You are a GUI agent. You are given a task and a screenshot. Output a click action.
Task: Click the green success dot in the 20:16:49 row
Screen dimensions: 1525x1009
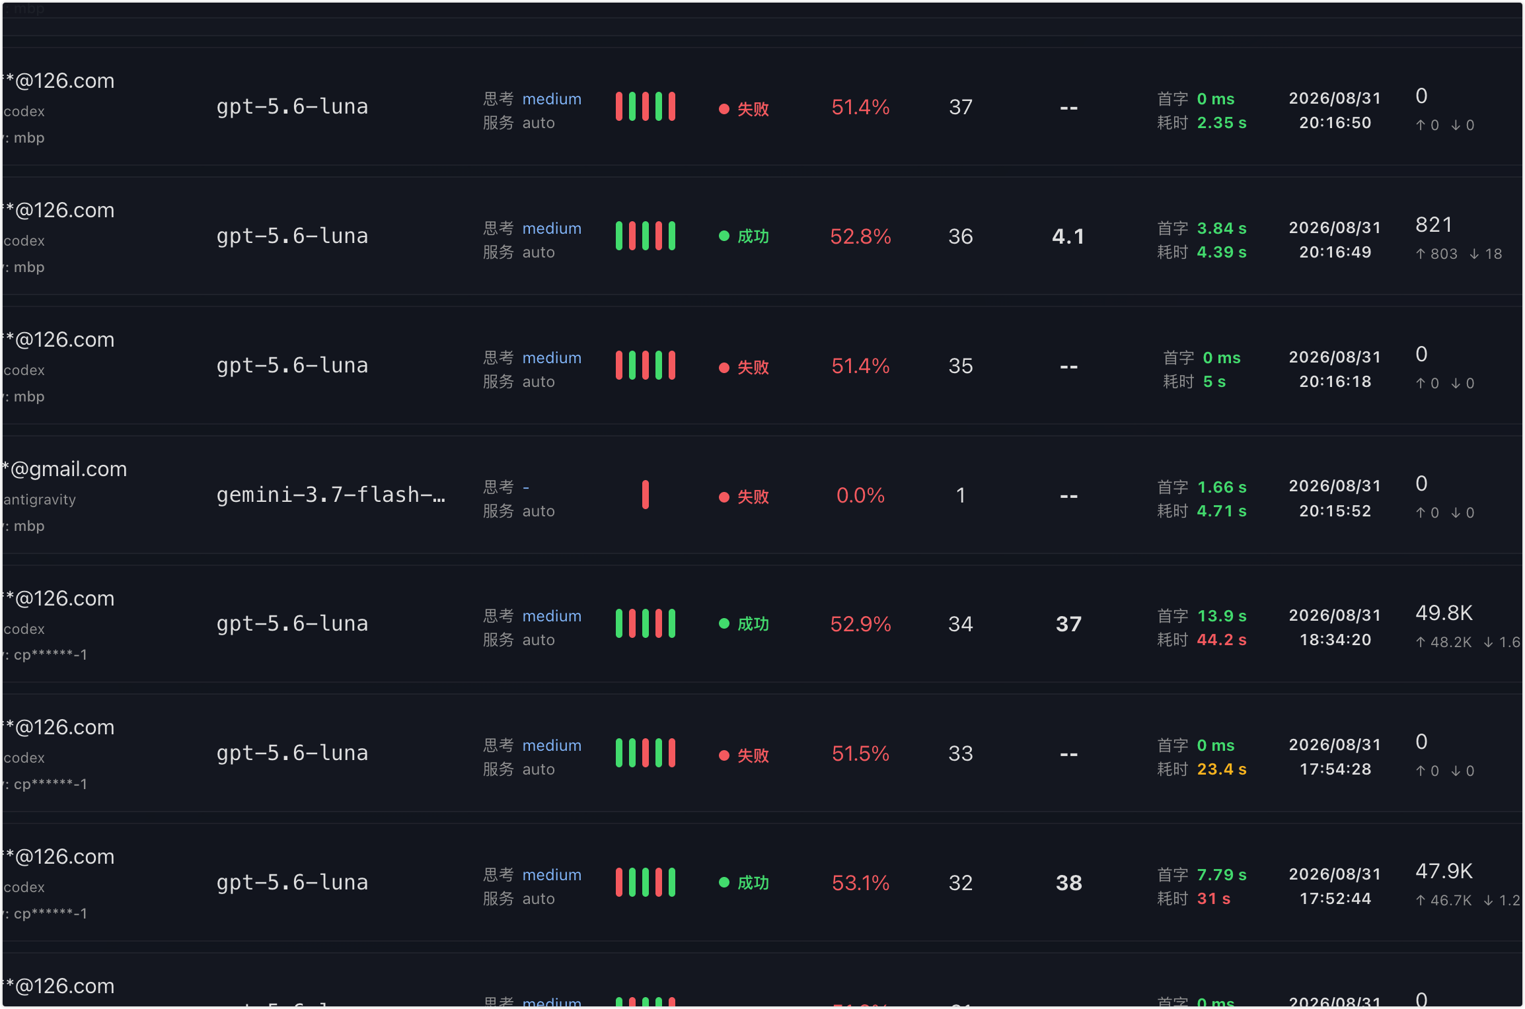click(x=724, y=236)
